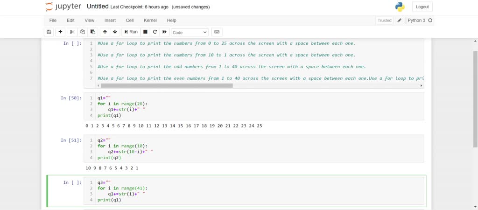Restart the kernel with circular arrow icon
The height and width of the screenshot is (210, 478).
coord(155,32)
